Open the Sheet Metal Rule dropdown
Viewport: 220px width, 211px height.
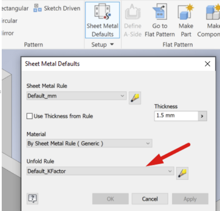pos(77,96)
